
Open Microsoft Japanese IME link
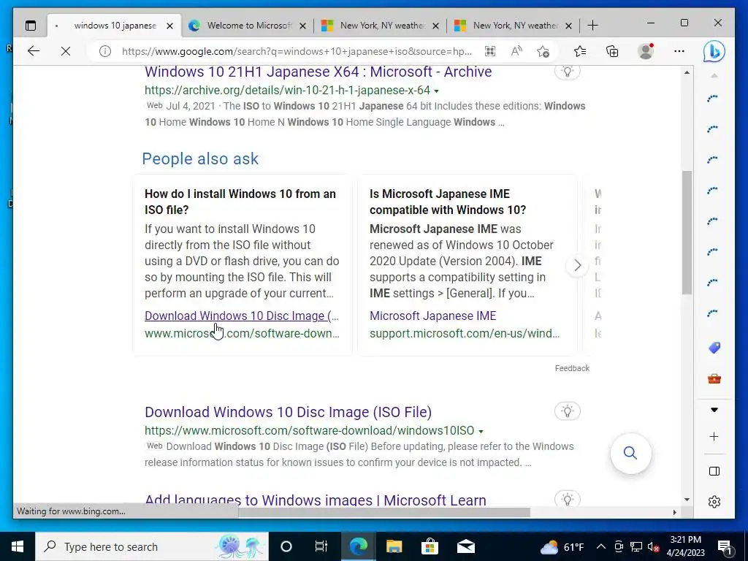pos(432,316)
